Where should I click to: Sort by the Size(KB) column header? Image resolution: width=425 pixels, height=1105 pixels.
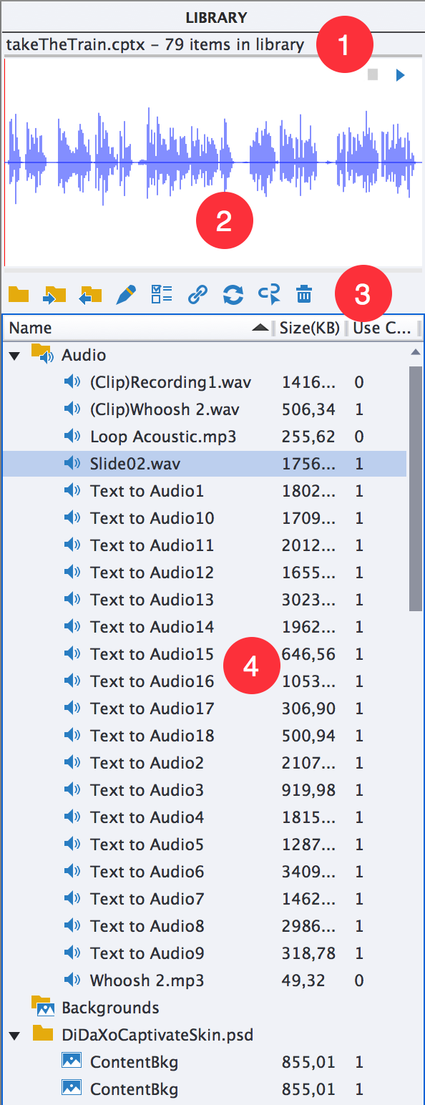310,328
